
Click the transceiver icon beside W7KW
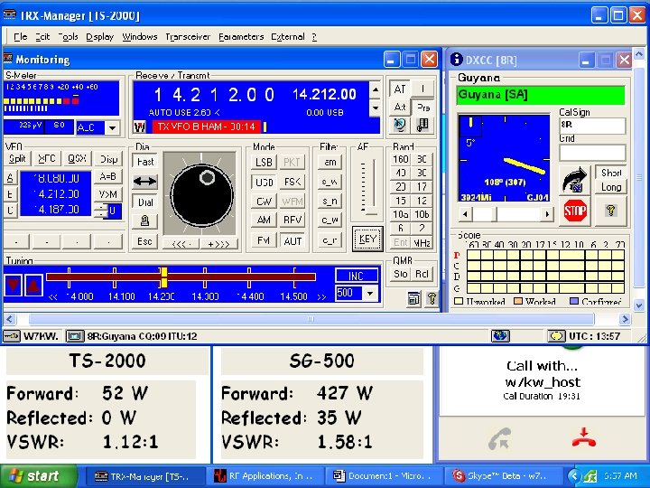(x=11, y=336)
